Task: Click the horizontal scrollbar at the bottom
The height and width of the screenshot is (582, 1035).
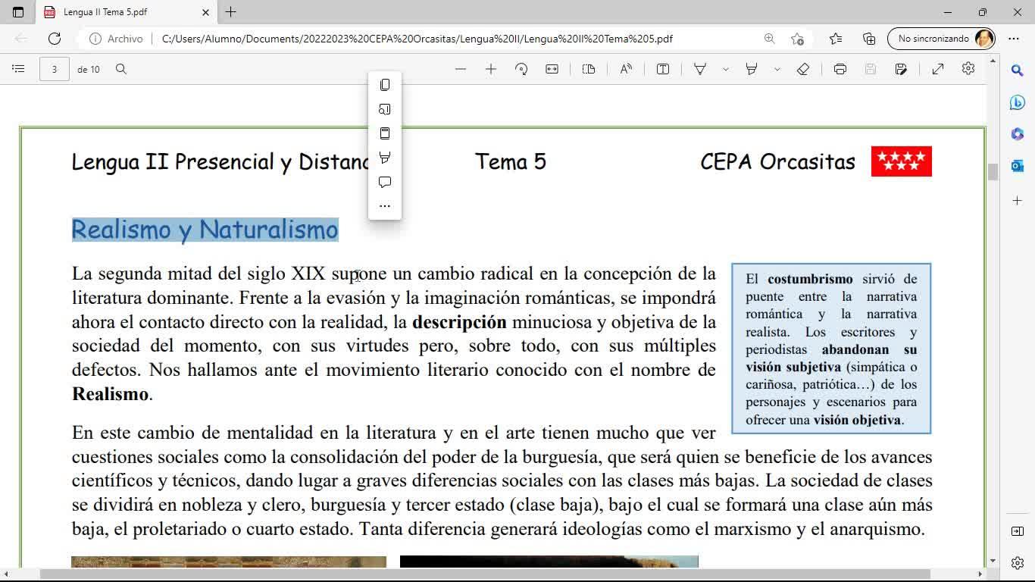Action: pyautogui.click(x=485, y=574)
